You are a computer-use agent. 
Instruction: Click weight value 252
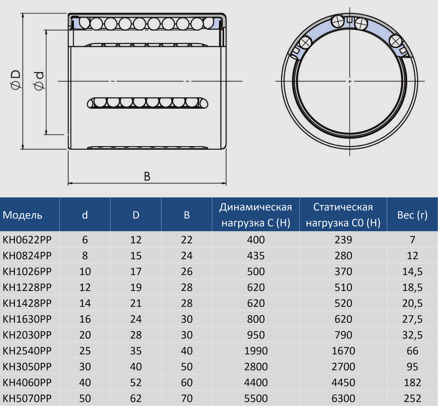412,399
